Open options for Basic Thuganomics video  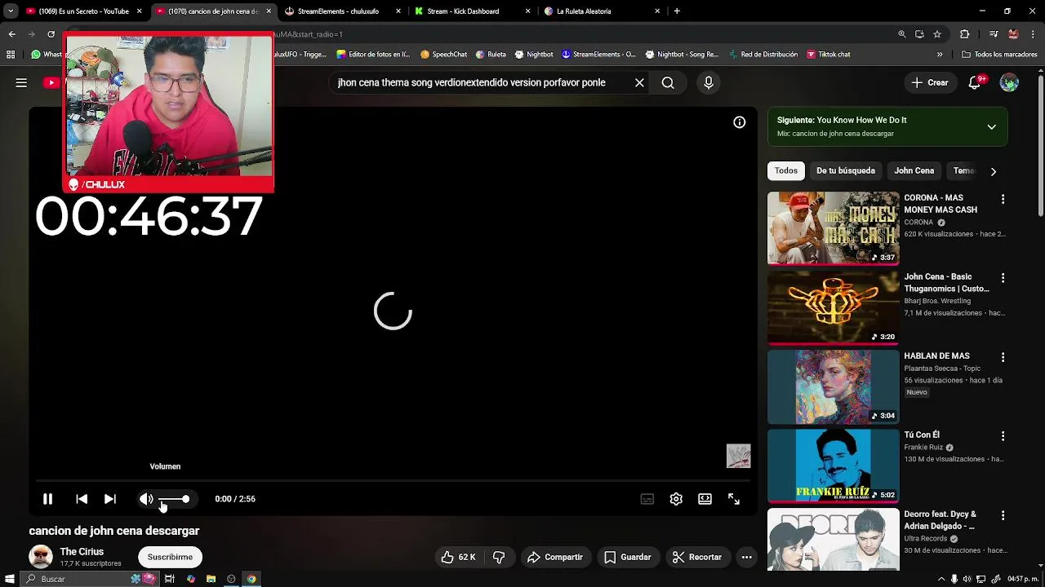tap(1003, 278)
